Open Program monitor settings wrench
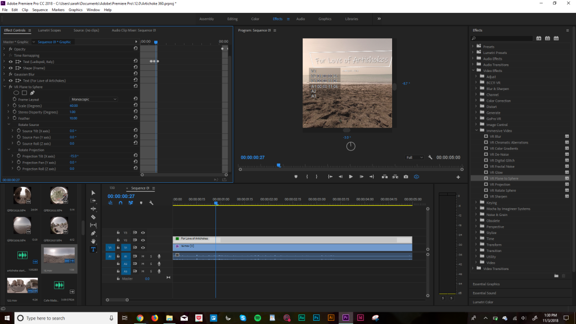Viewport: 576px width, 324px height. pyautogui.click(x=430, y=157)
